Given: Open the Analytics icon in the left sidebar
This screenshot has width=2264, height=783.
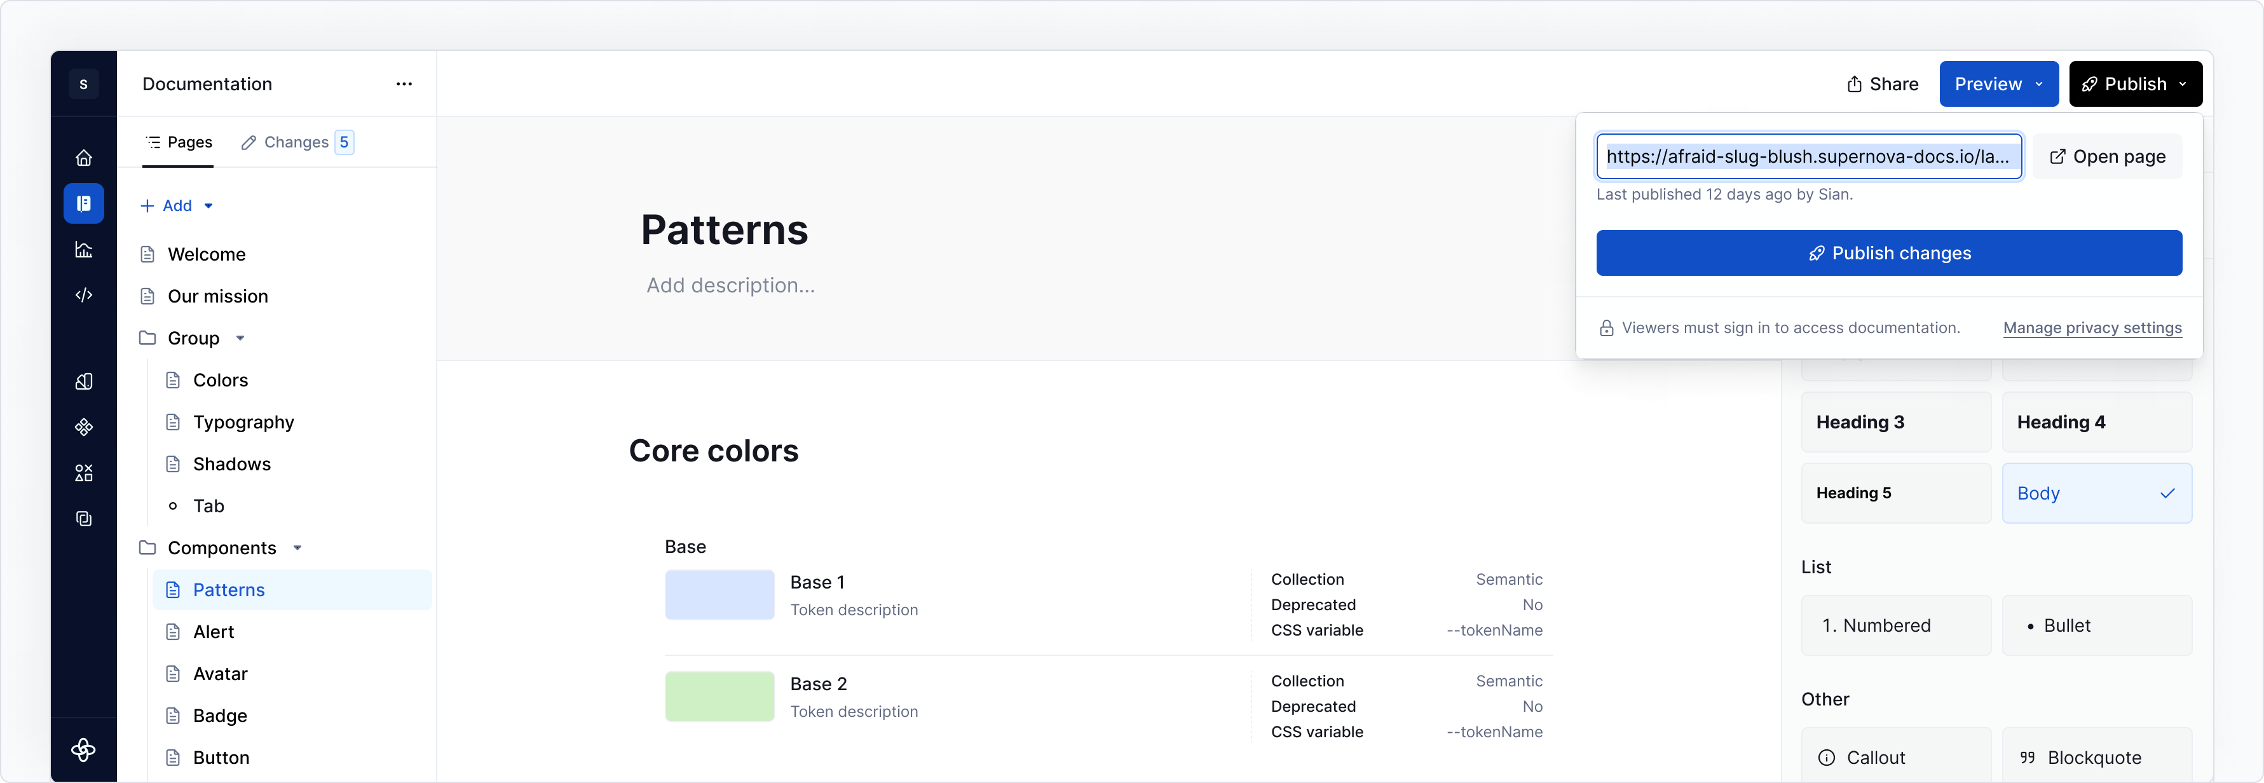Looking at the screenshot, I should (x=83, y=250).
